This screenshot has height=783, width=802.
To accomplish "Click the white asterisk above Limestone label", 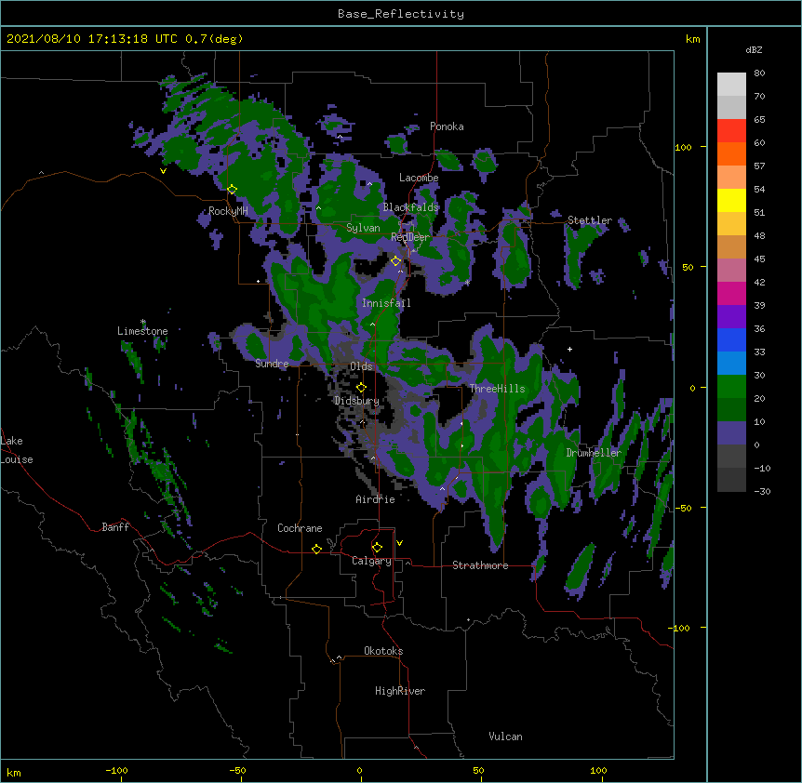I will [x=143, y=322].
